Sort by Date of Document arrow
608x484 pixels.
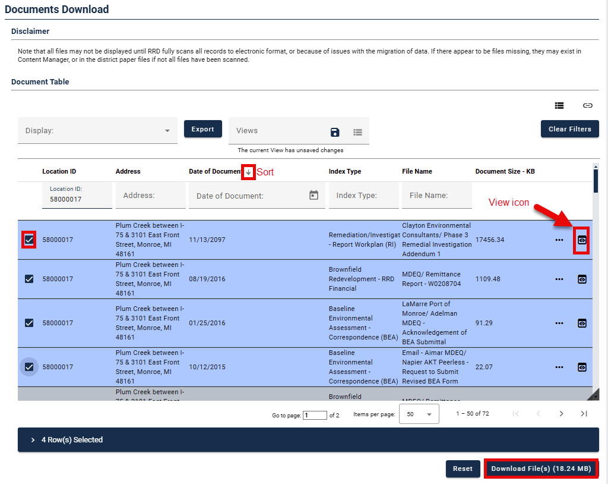pyautogui.click(x=248, y=172)
